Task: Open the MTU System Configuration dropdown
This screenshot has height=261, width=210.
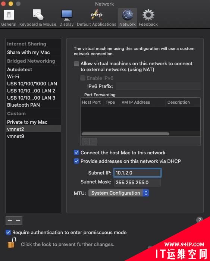Action: click(x=119, y=193)
